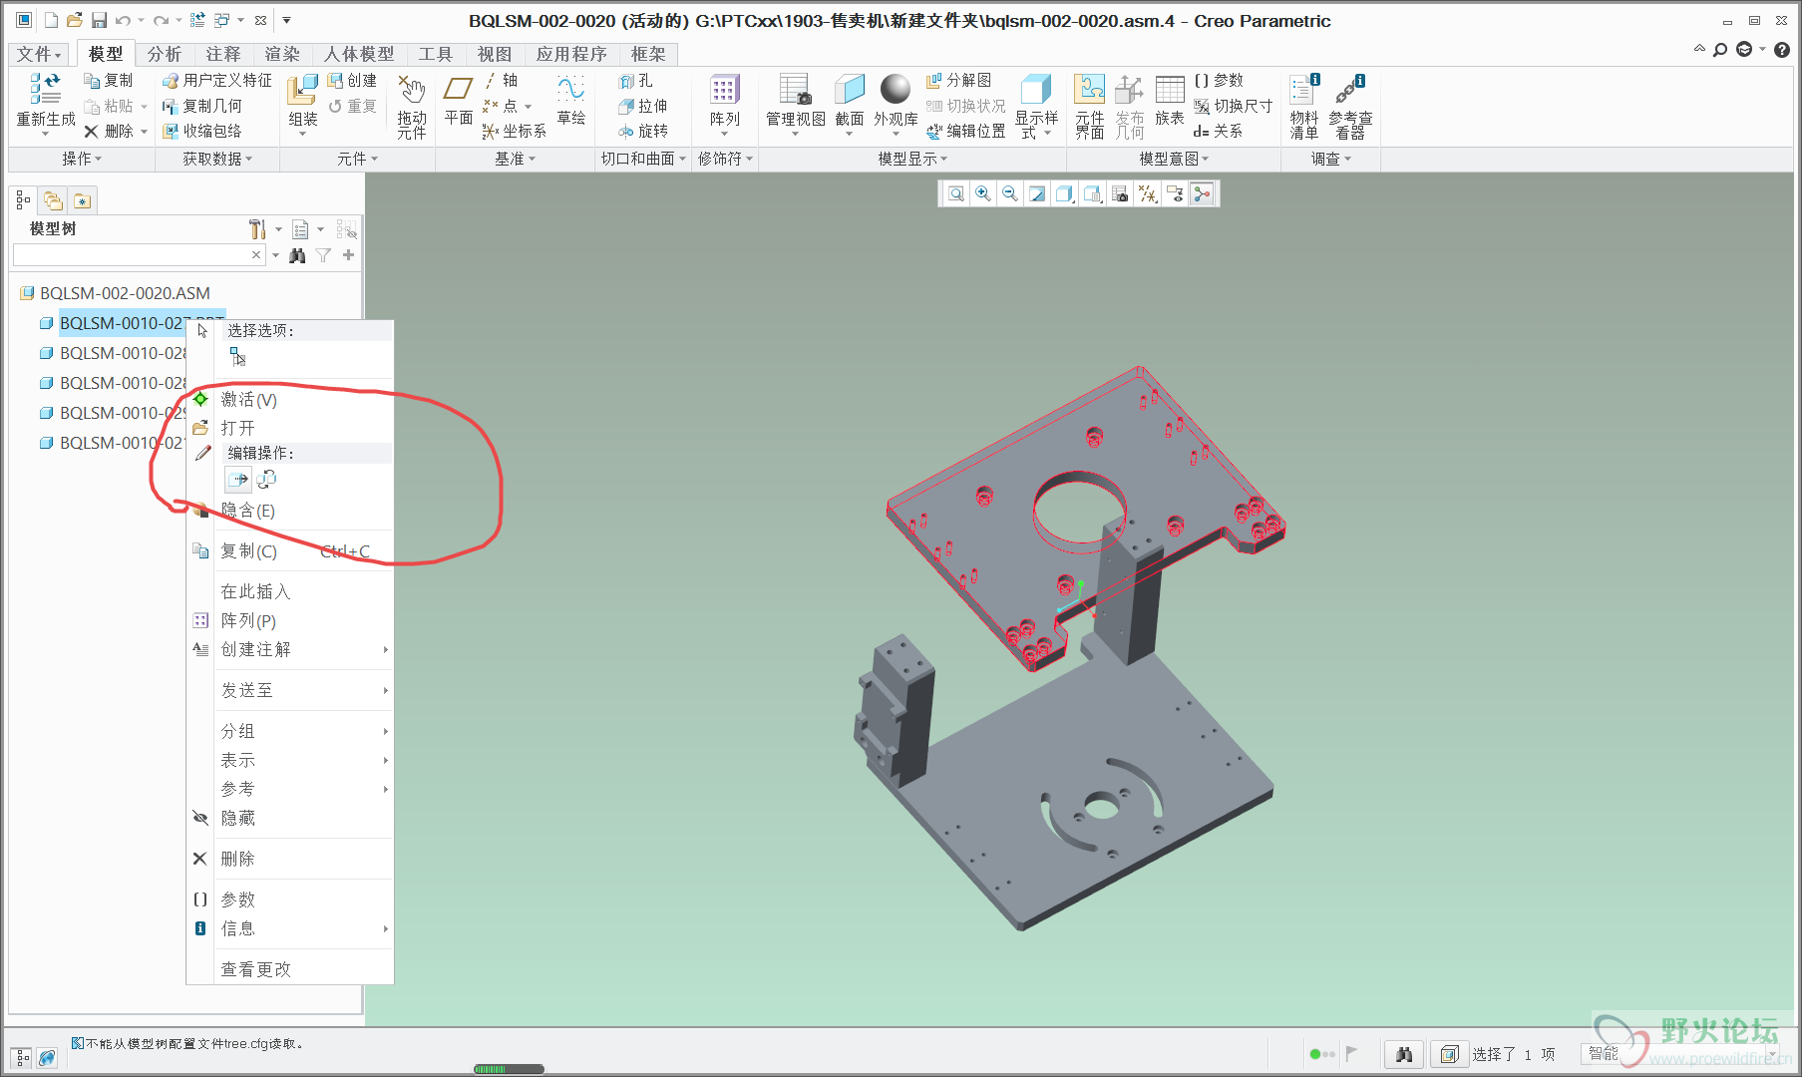This screenshot has height=1077, width=1802.
Task: Click the Zoom In icon in graphics toolbar
Action: (x=983, y=193)
